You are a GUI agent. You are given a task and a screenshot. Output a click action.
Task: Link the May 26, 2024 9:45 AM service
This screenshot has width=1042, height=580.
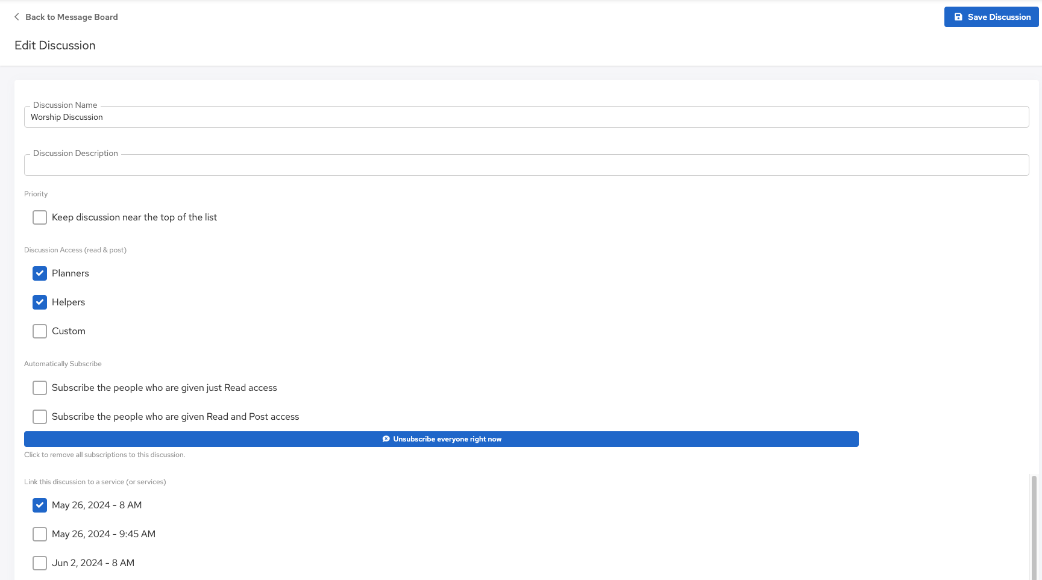tap(40, 534)
